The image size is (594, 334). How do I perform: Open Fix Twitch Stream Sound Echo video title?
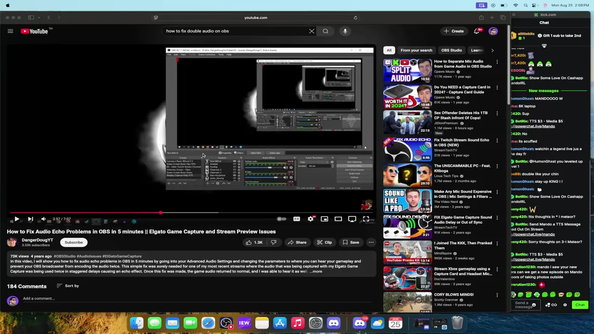[461, 142]
